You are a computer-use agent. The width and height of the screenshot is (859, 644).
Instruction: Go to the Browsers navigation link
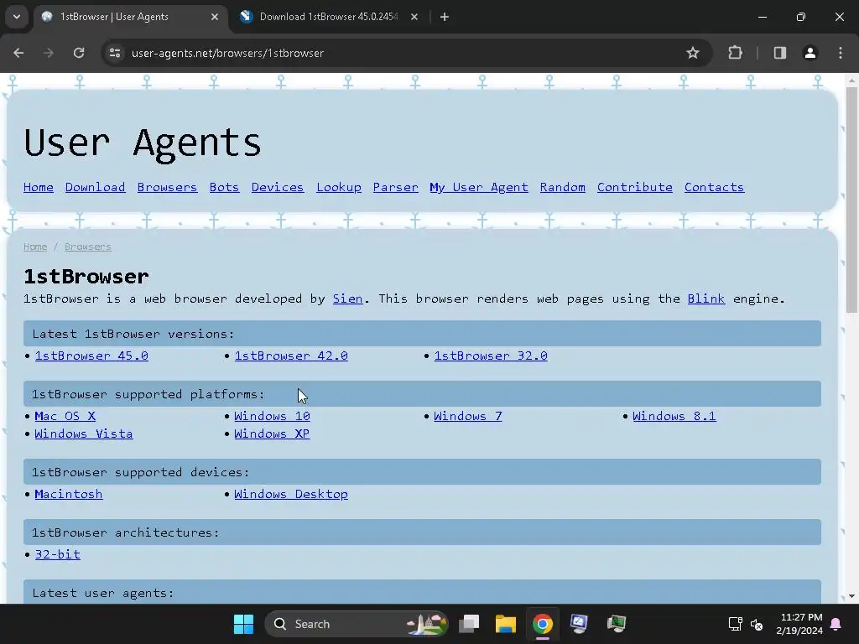coord(167,187)
